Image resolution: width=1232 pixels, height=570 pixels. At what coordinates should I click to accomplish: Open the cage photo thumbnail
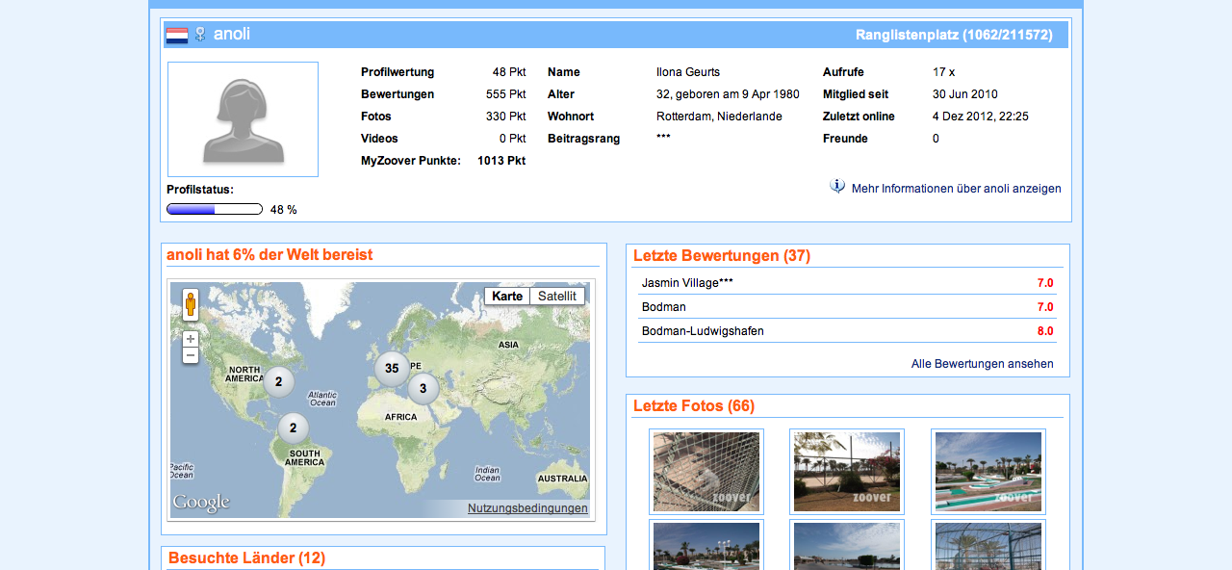[x=706, y=472]
